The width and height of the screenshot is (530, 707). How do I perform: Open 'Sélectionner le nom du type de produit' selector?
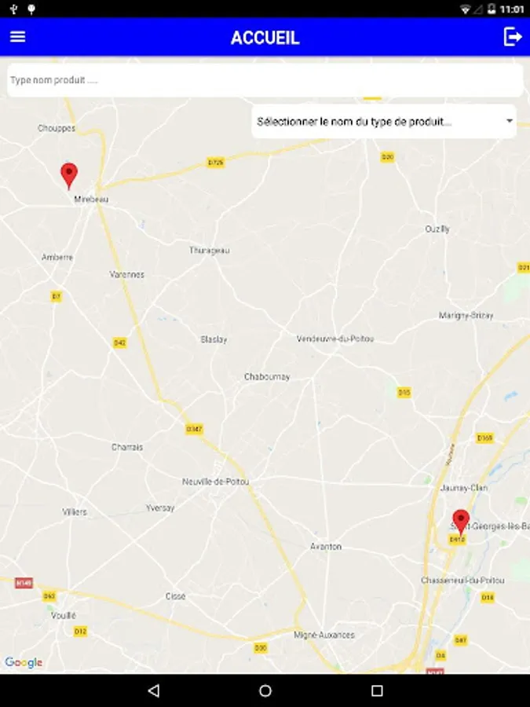tap(384, 121)
